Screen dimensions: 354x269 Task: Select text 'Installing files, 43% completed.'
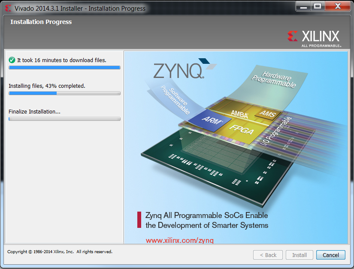(x=47, y=86)
